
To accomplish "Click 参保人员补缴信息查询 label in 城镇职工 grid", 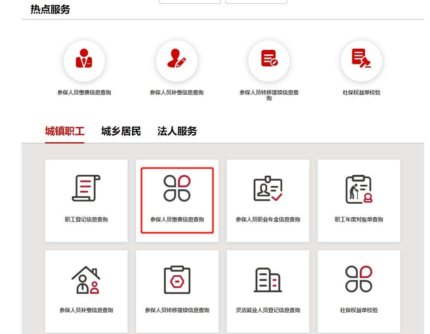I will coord(86,310).
